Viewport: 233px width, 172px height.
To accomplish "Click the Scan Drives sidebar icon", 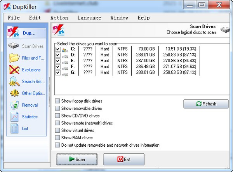I will click(14, 46).
